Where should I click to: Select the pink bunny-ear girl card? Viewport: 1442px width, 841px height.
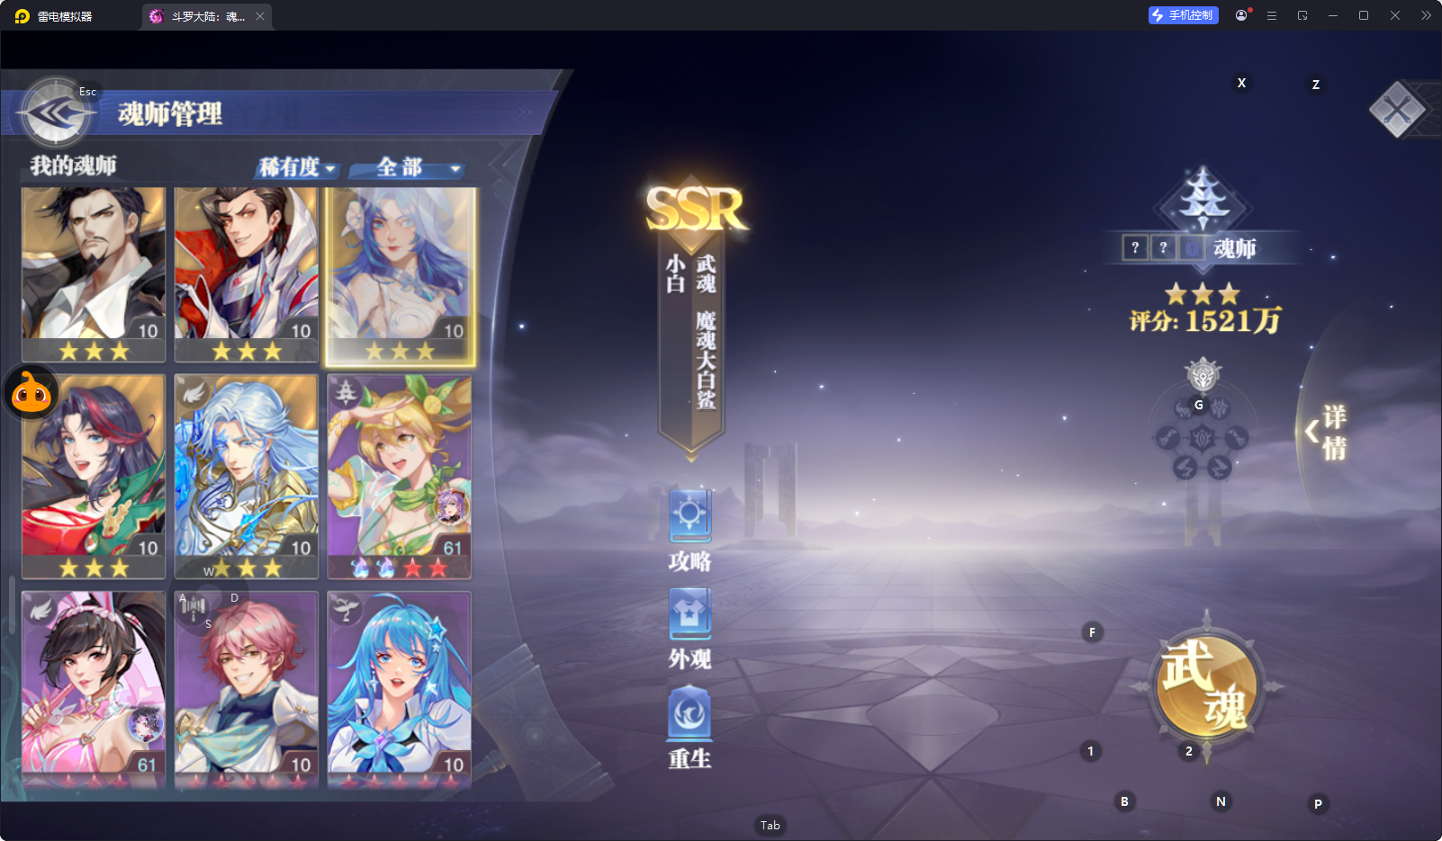pyautogui.click(x=94, y=690)
